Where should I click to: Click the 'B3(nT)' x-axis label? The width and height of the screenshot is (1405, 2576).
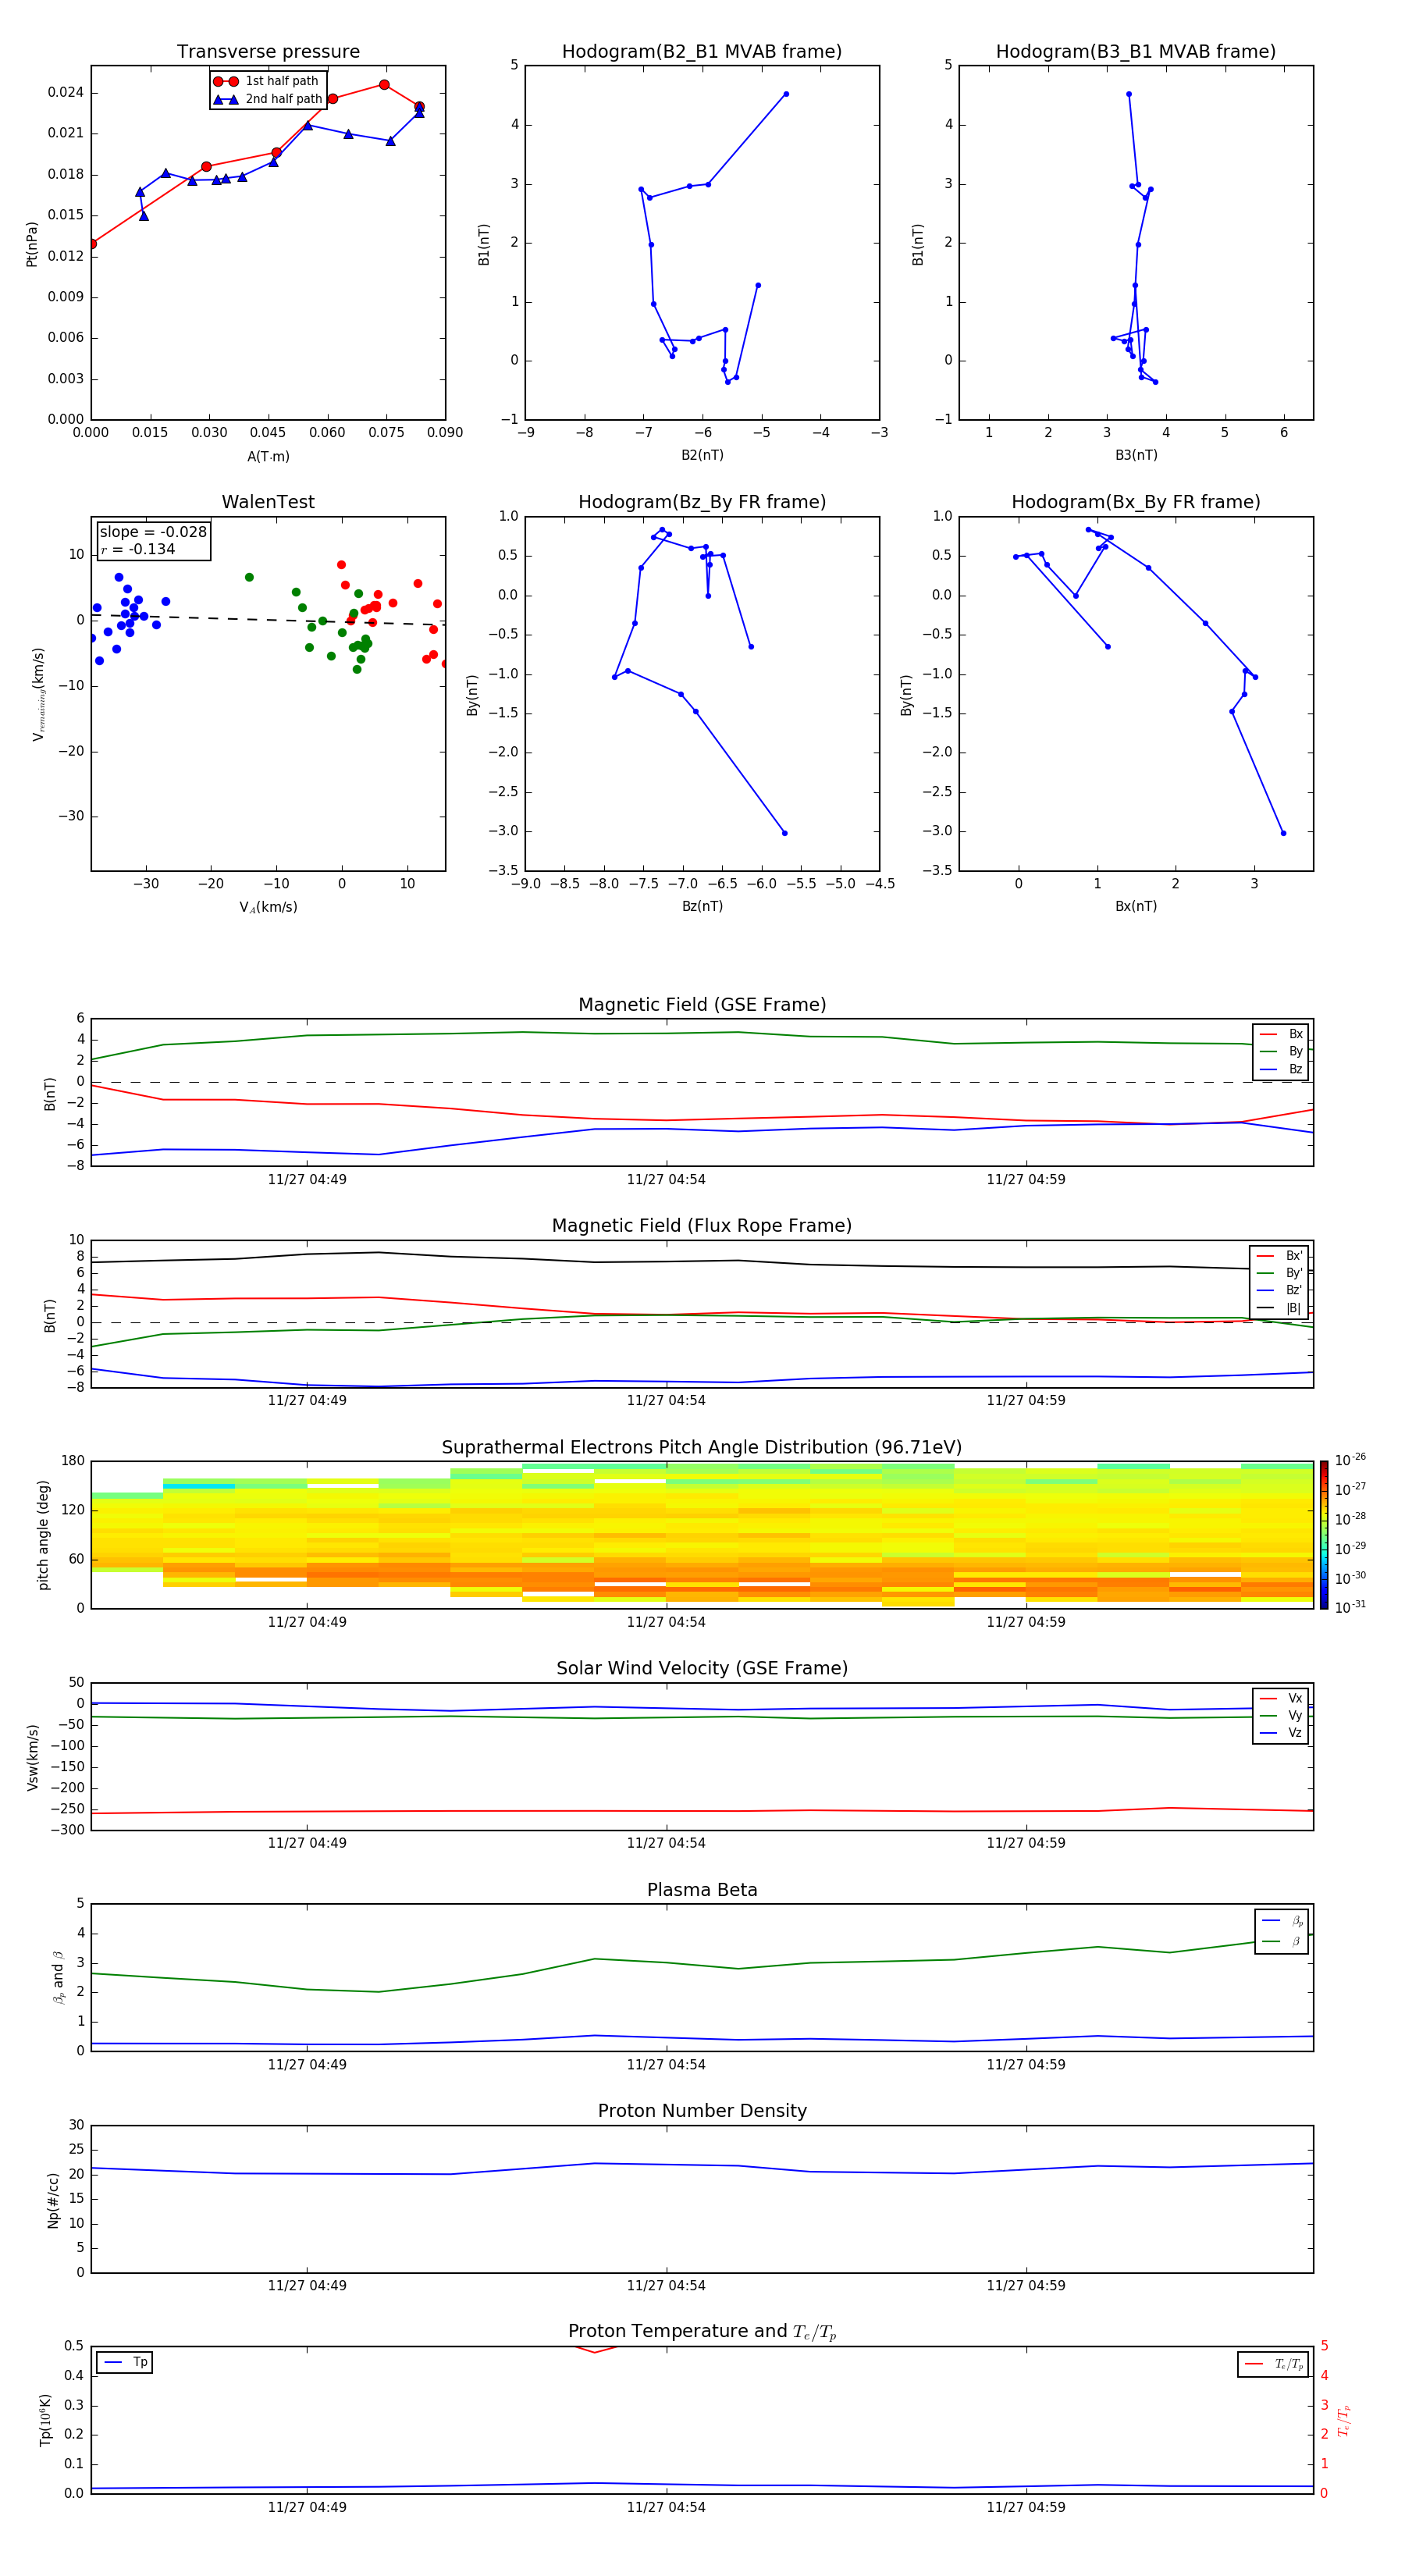point(1136,455)
